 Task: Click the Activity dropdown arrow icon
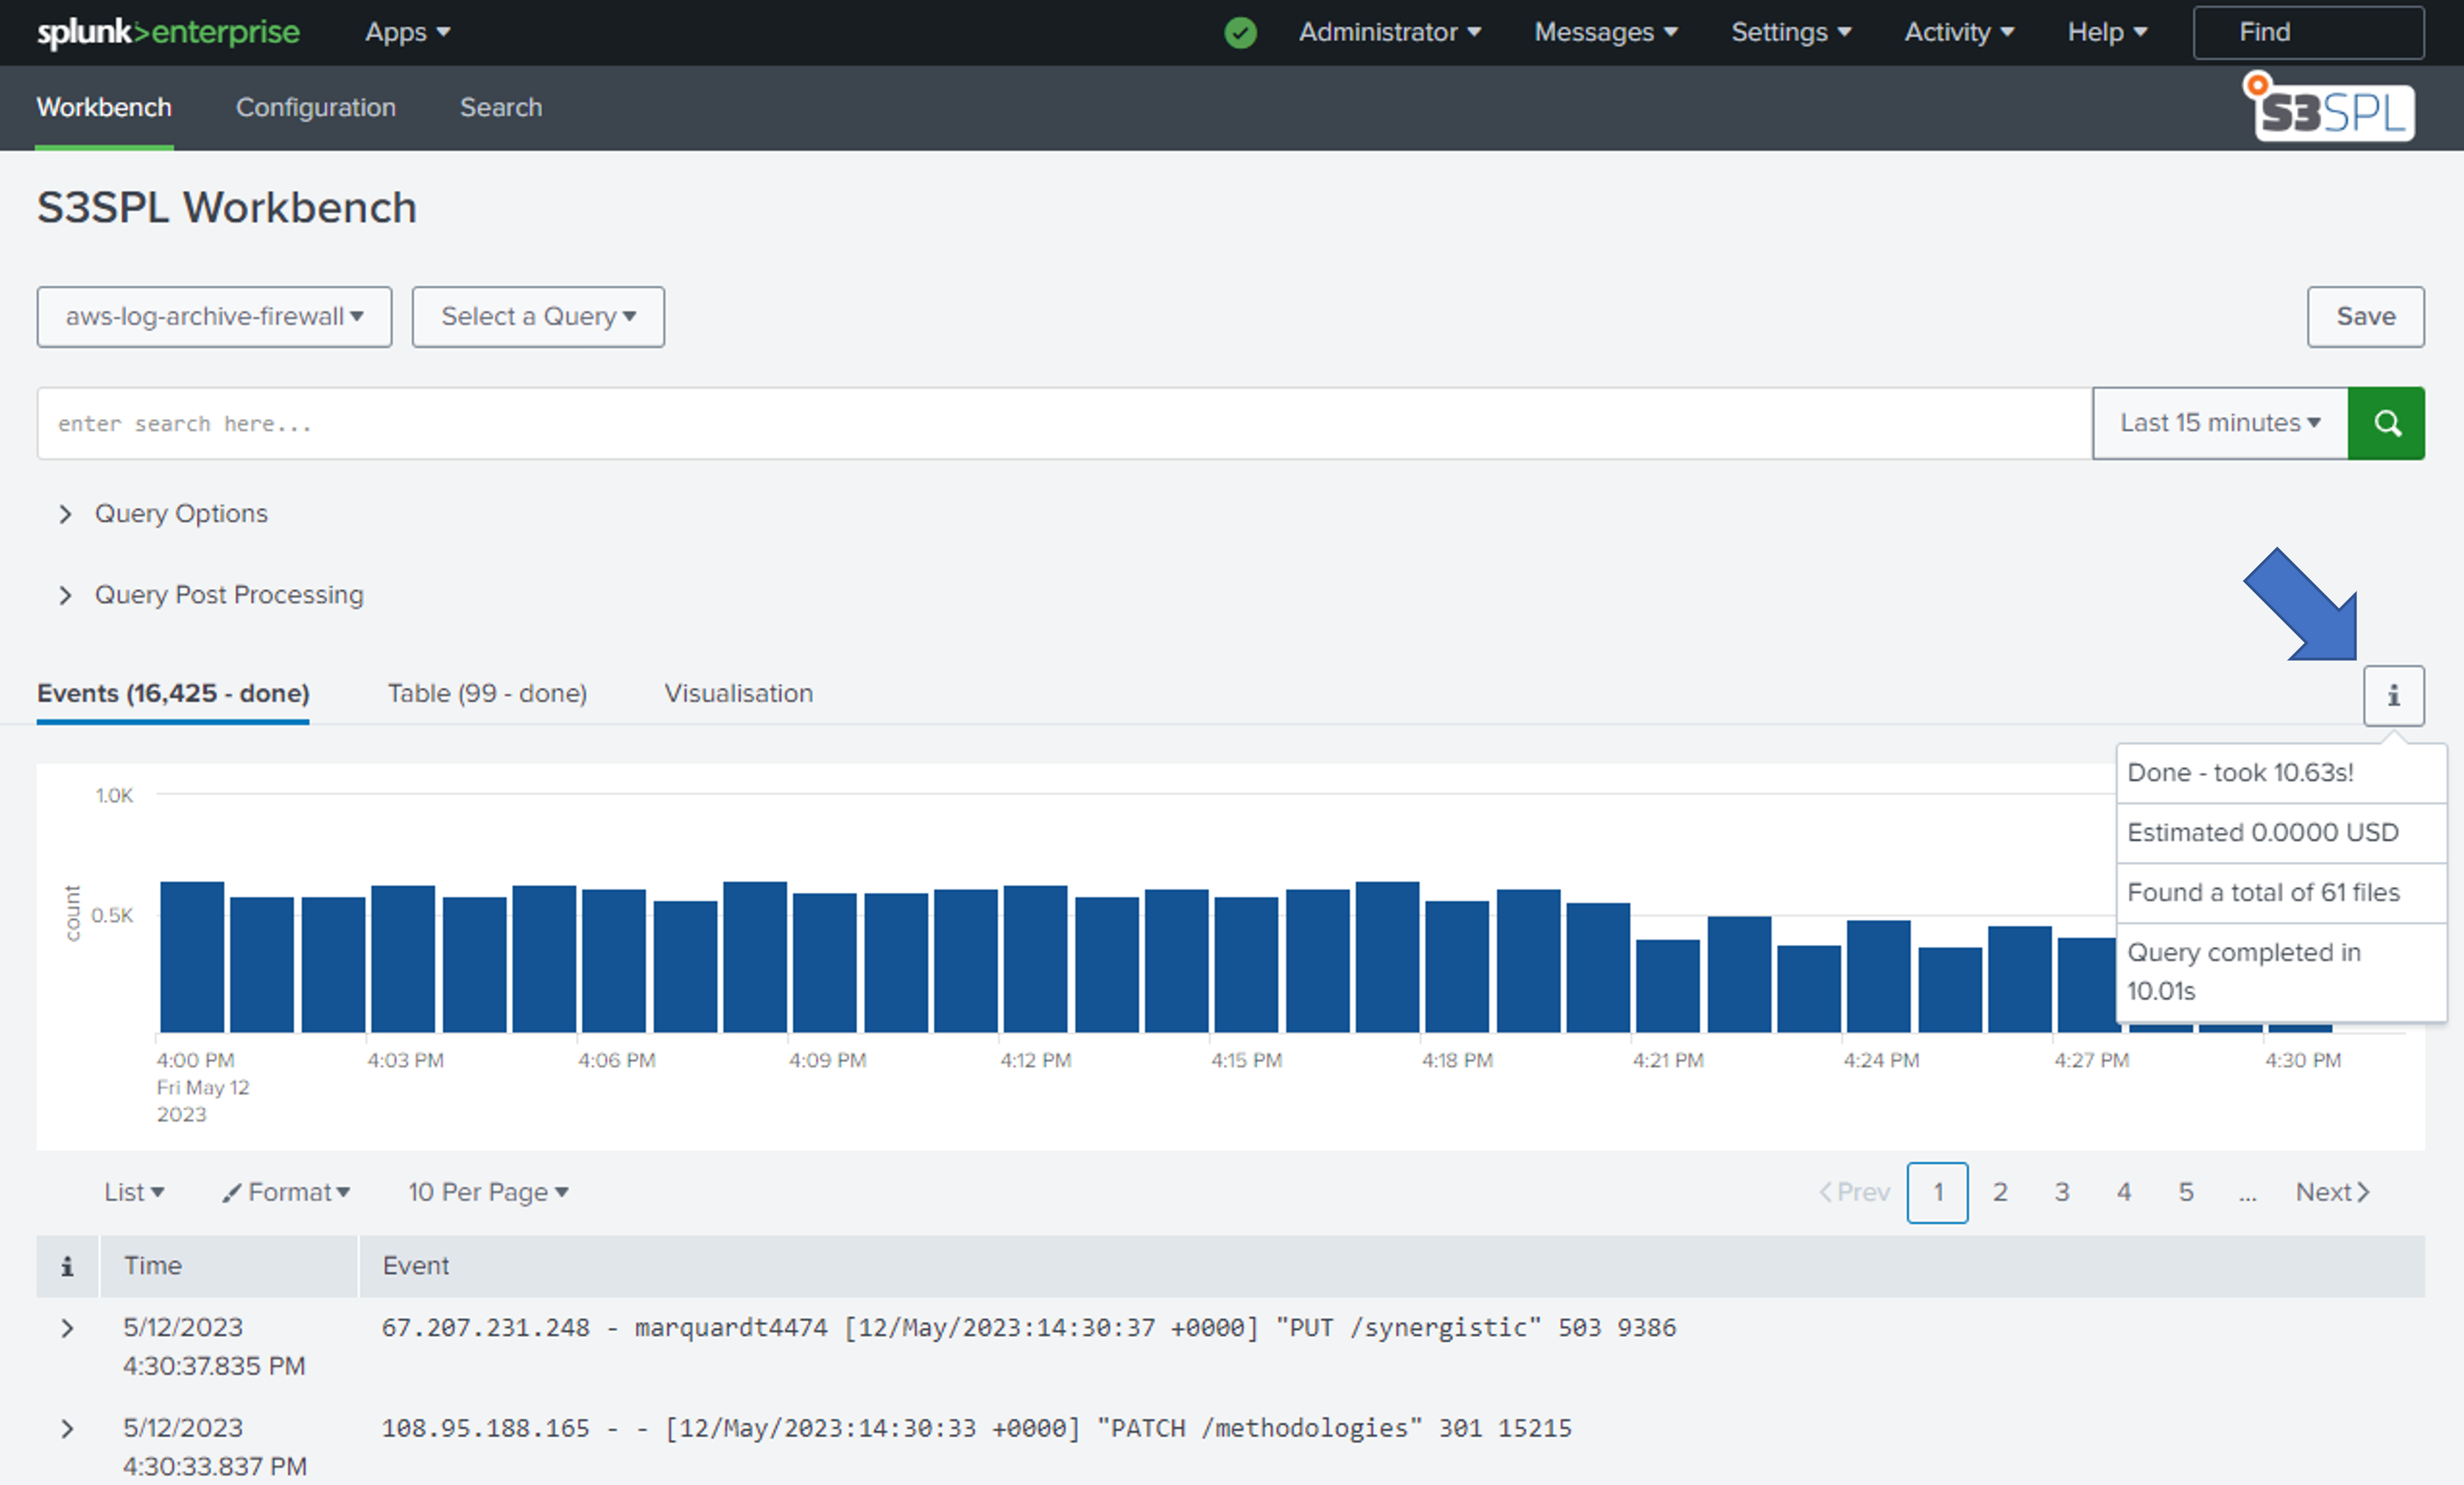[2012, 32]
